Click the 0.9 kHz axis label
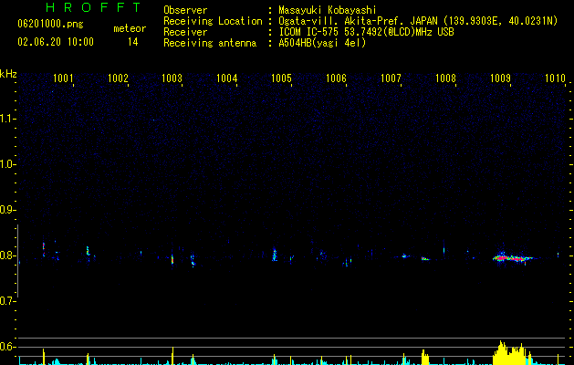 [7, 210]
